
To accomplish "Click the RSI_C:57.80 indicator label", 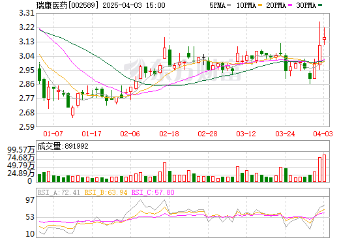I will [153, 192].
